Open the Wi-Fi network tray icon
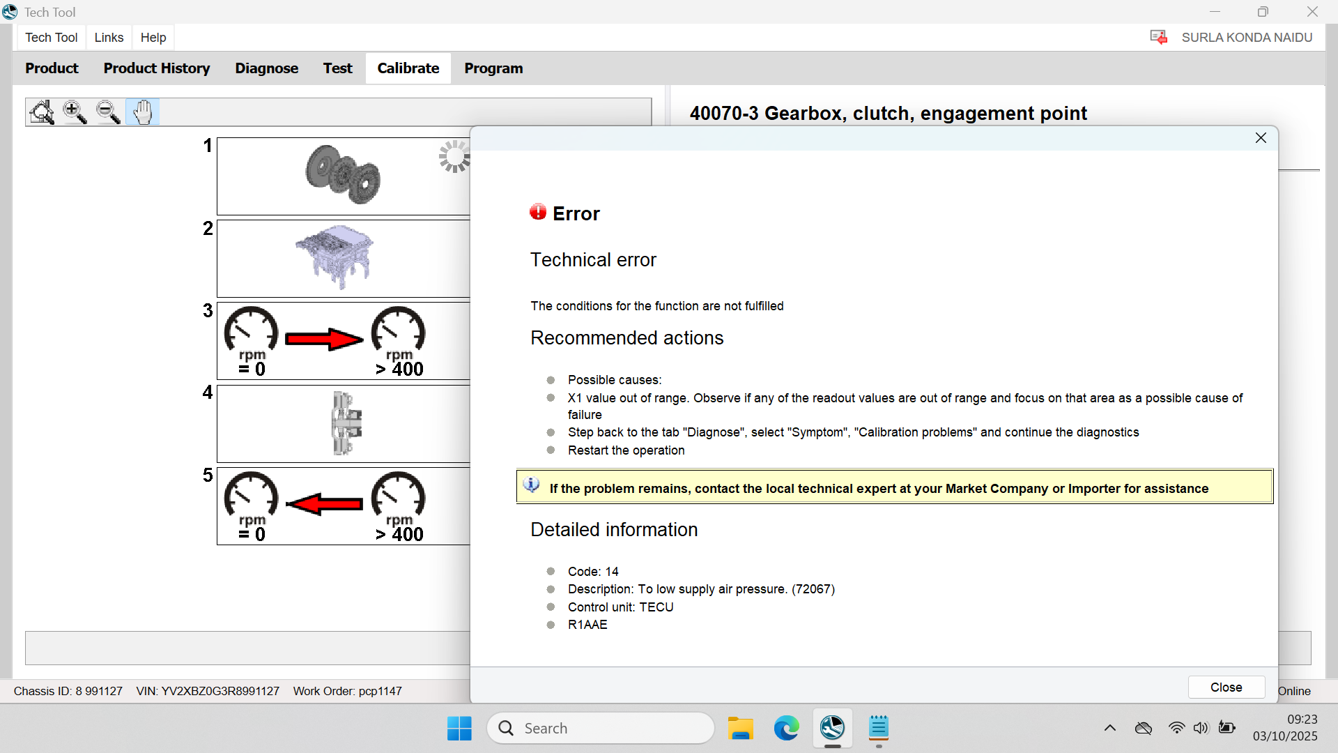The width and height of the screenshot is (1338, 753). (x=1176, y=728)
